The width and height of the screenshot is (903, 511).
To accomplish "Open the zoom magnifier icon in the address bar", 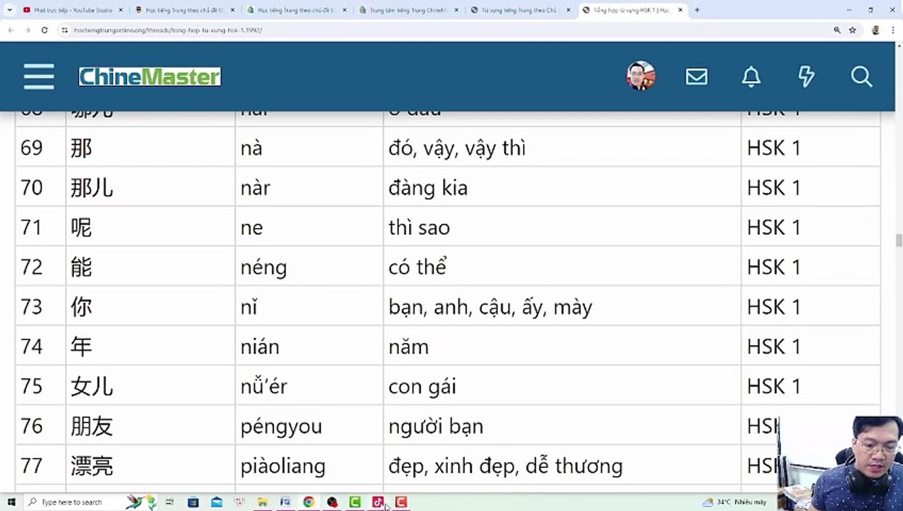I will 837,31.
